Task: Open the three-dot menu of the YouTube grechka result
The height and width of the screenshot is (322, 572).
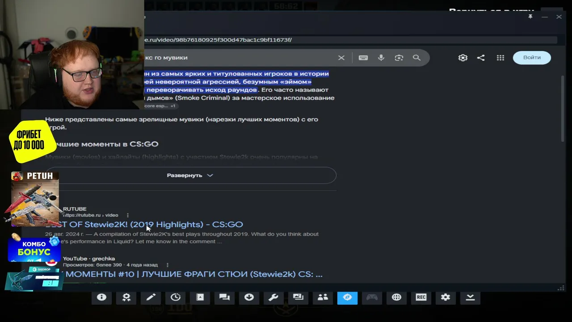Action: coord(168,265)
